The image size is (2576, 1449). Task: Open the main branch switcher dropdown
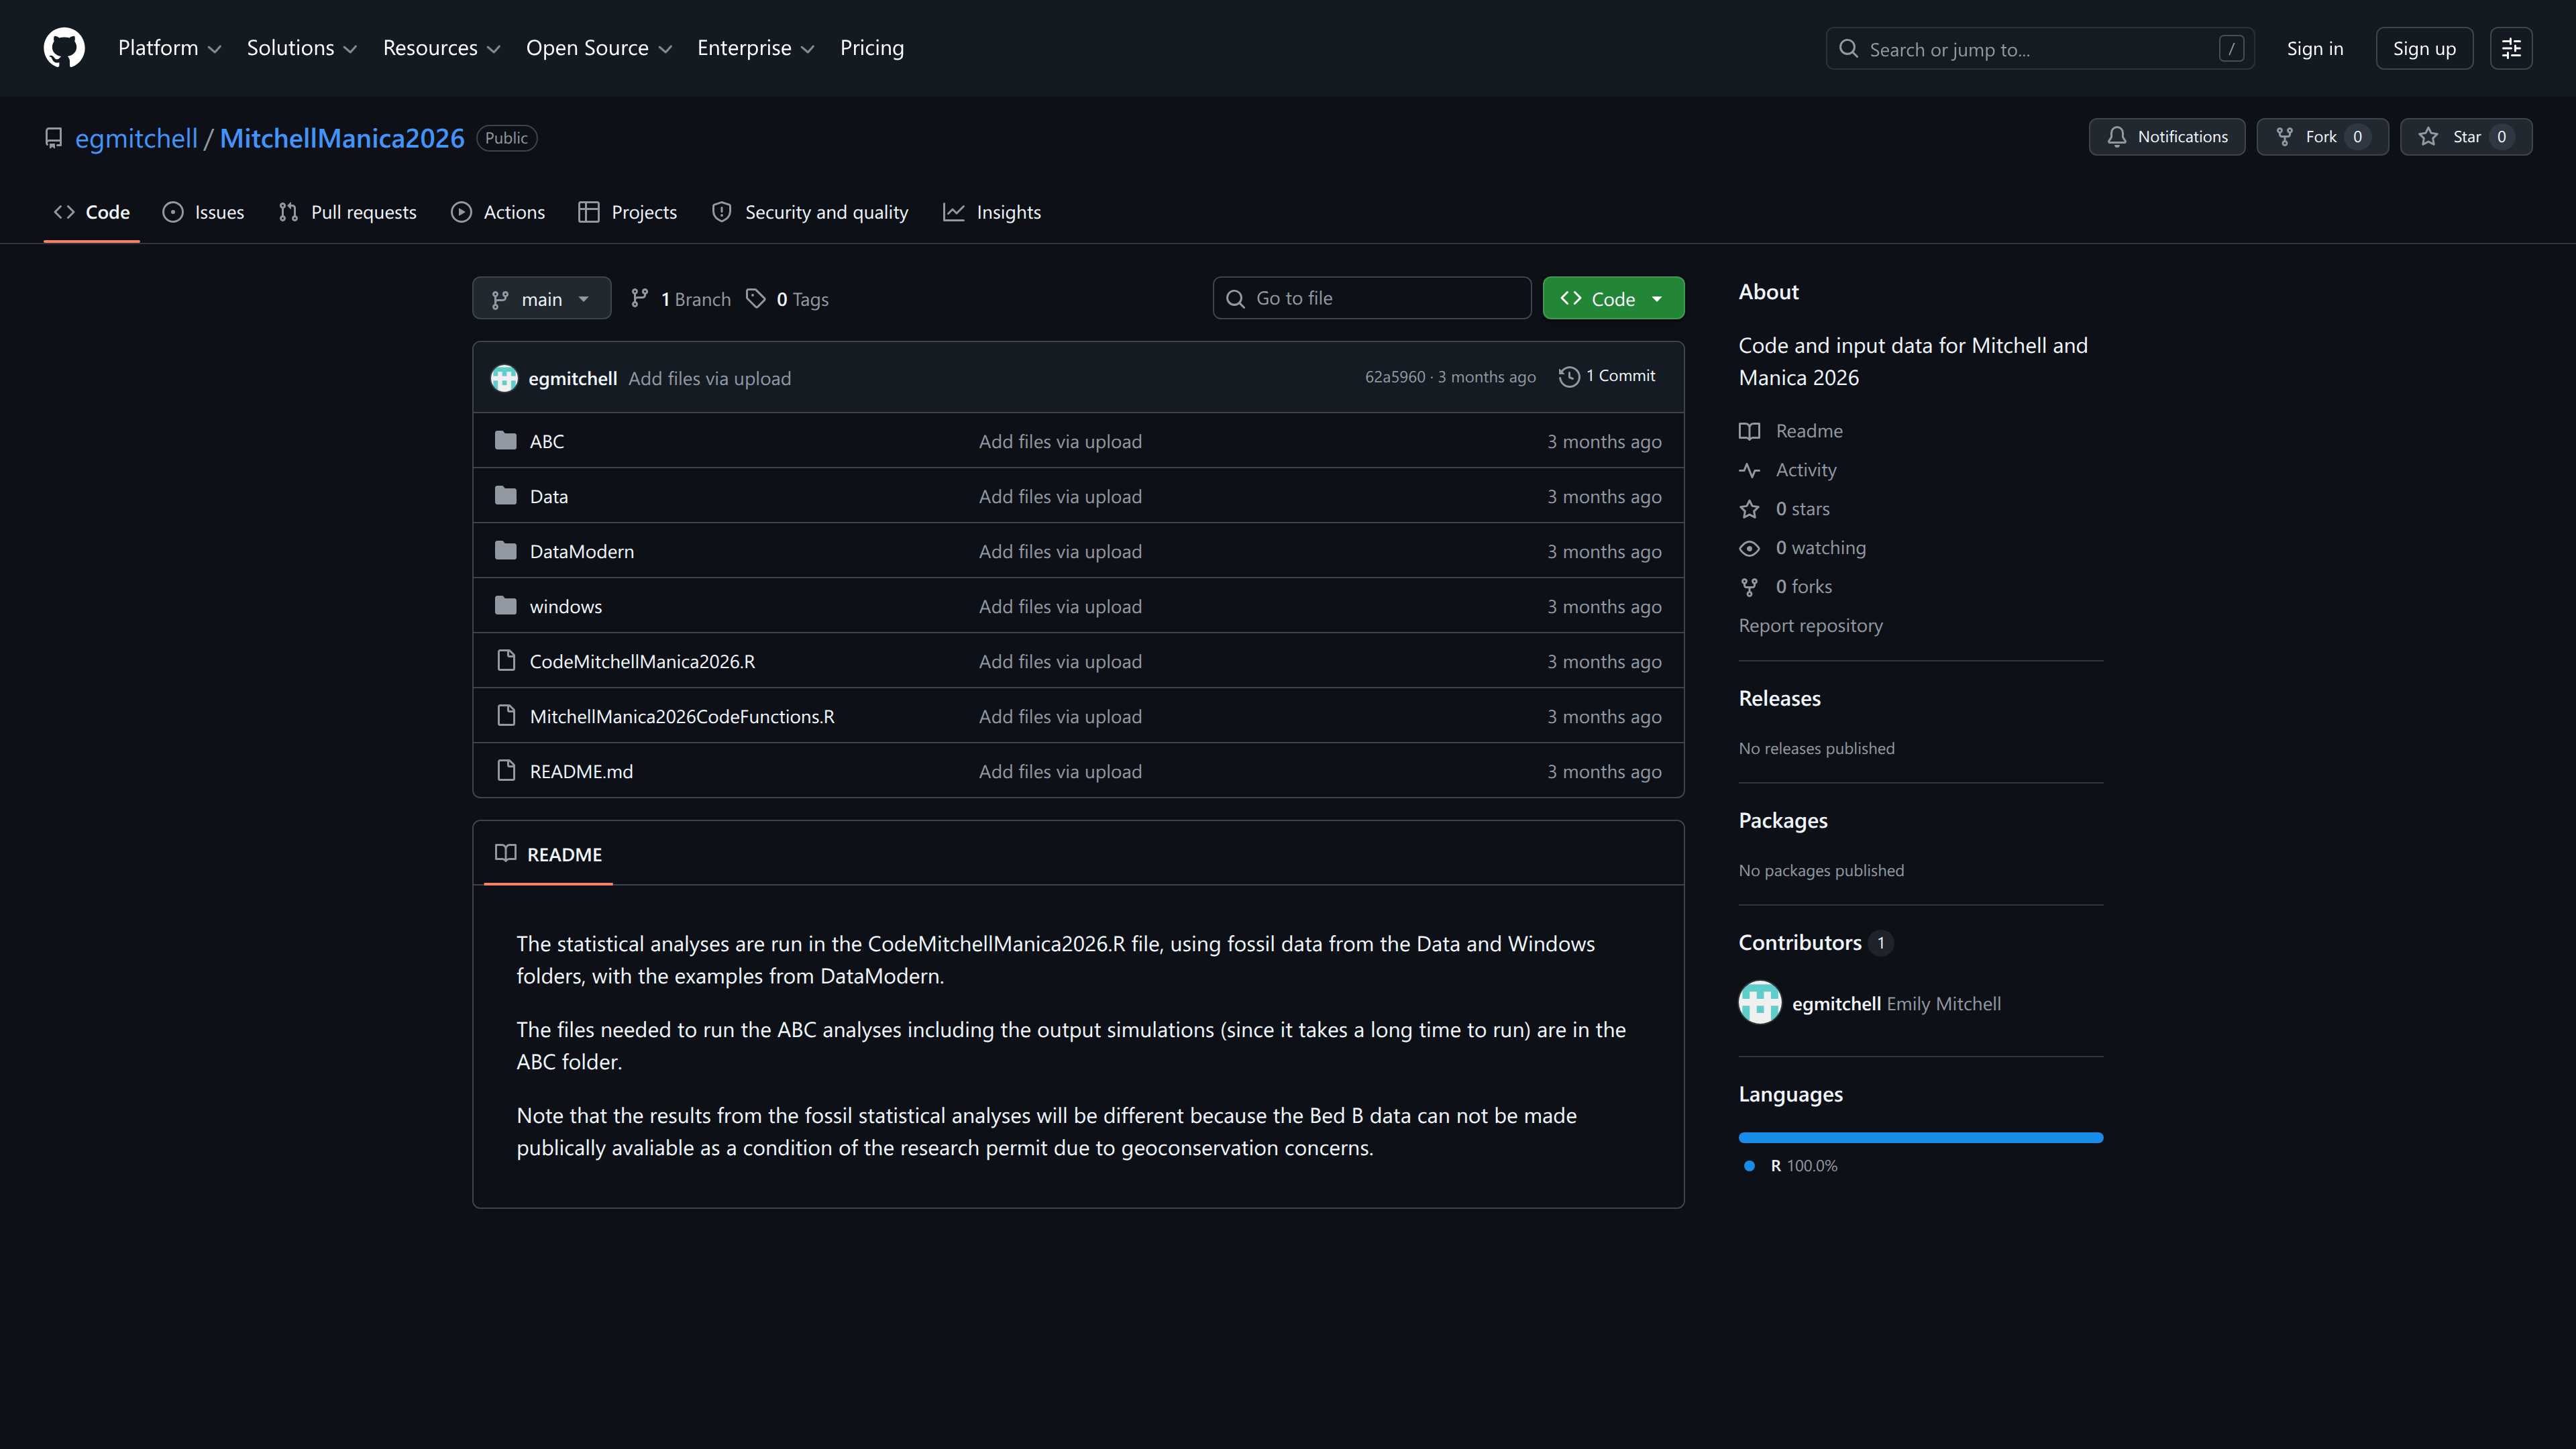541,298
